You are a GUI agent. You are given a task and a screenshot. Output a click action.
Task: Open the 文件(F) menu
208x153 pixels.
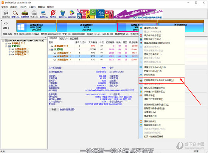coord(5,7)
